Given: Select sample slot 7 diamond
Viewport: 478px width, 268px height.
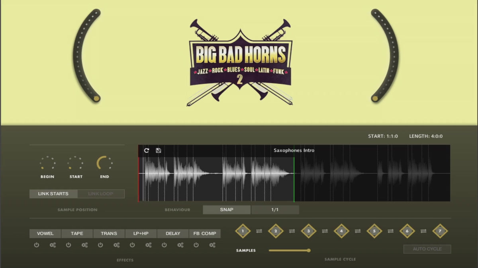Looking at the screenshot, I should click(440, 231).
